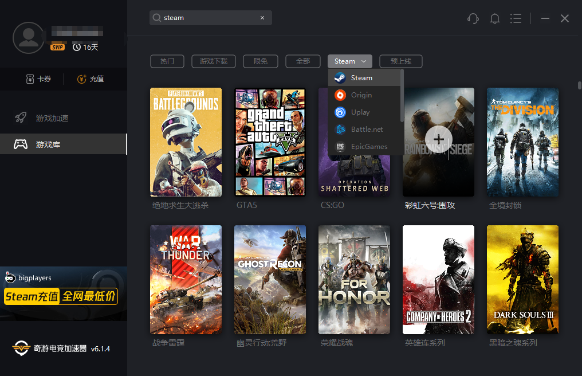Click the Steam logo in dropdown list
The height and width of the screenshot is (376, 582).
pos(340,77)
